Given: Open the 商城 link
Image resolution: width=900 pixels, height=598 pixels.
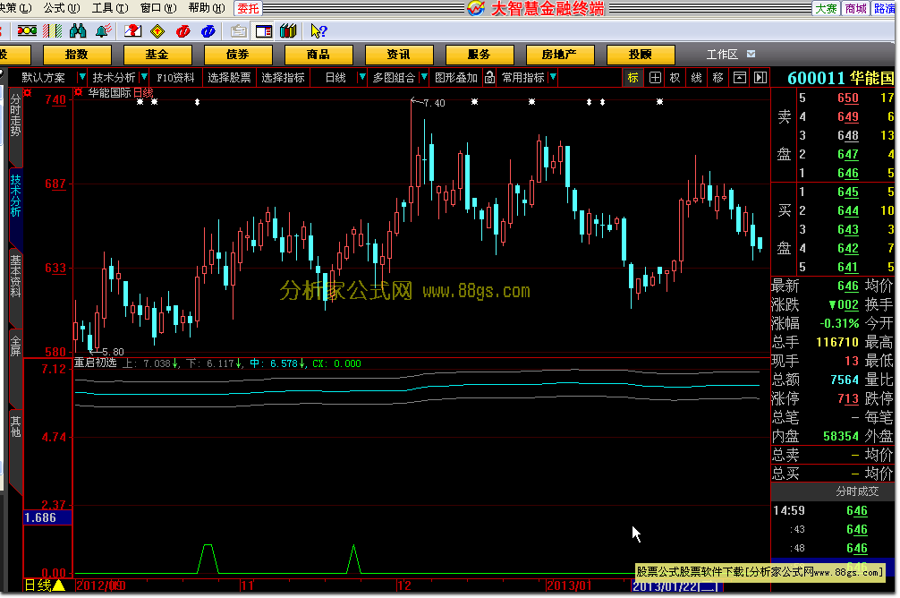Looking at the screenshot, I should (856, 8).
